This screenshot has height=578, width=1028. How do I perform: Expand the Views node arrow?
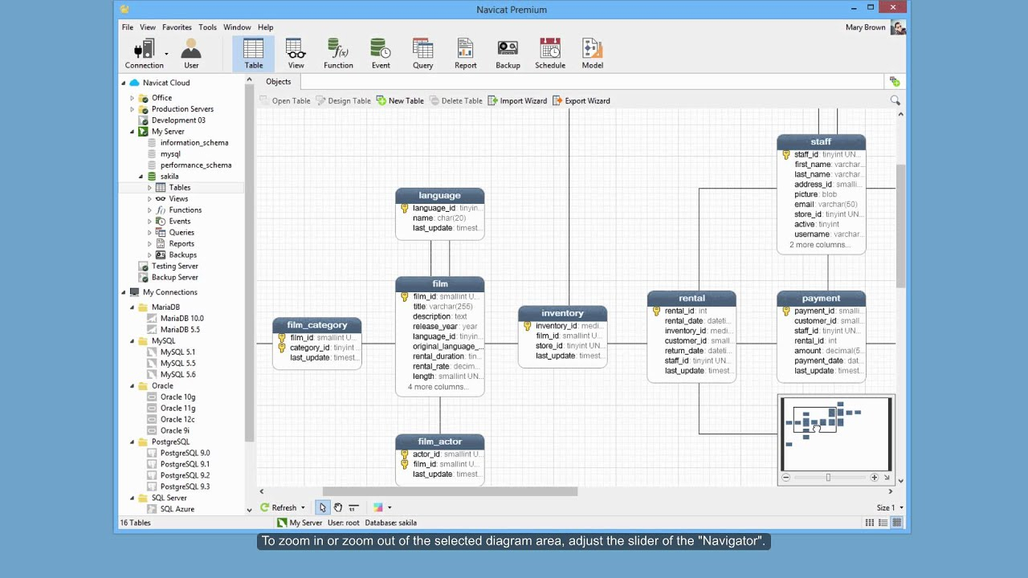149,199
